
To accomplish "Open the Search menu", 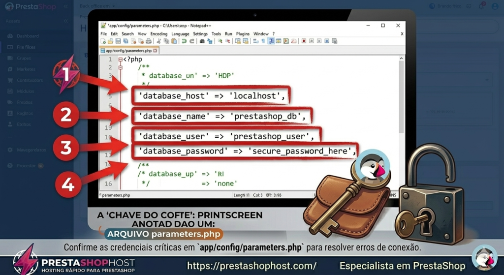I will tap(127, 34).
